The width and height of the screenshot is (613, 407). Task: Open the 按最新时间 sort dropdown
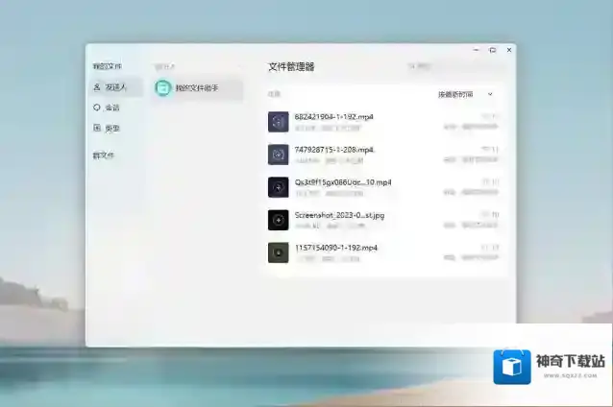(456, 94)
